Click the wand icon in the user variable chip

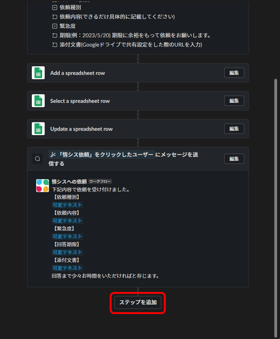tap(53, 155)
